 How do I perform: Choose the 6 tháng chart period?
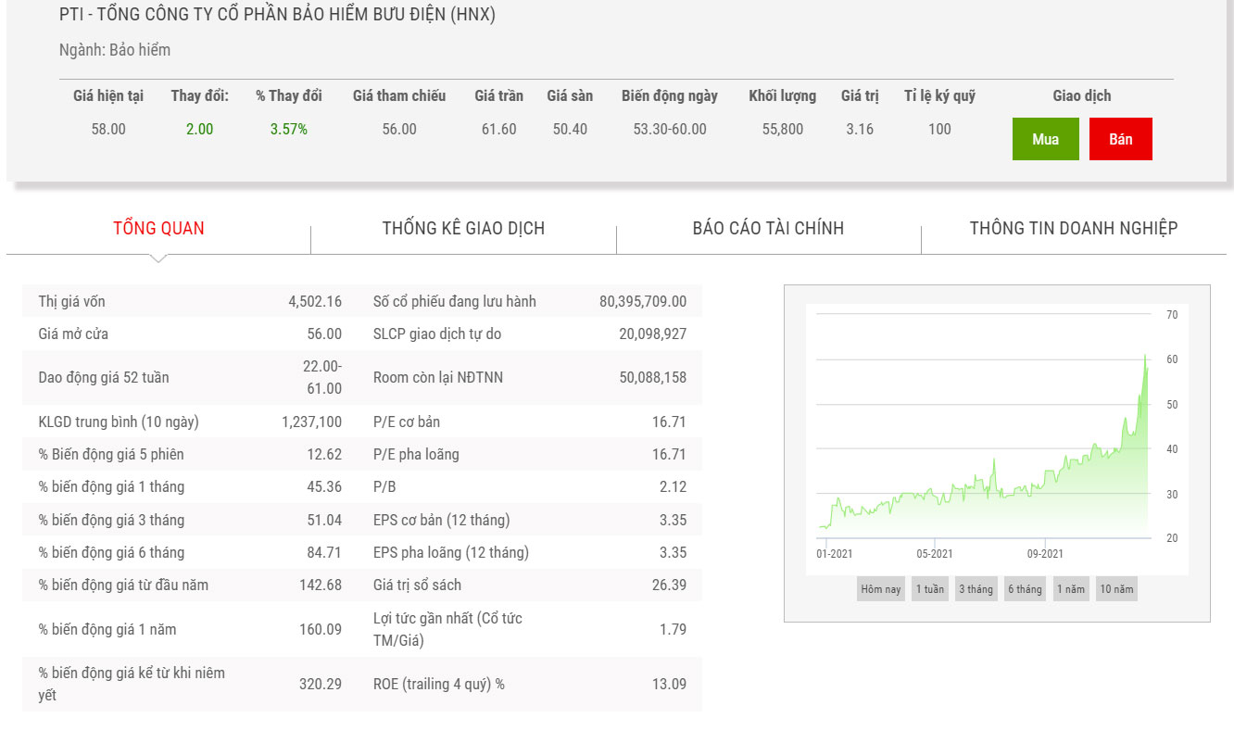[1025, 589]
